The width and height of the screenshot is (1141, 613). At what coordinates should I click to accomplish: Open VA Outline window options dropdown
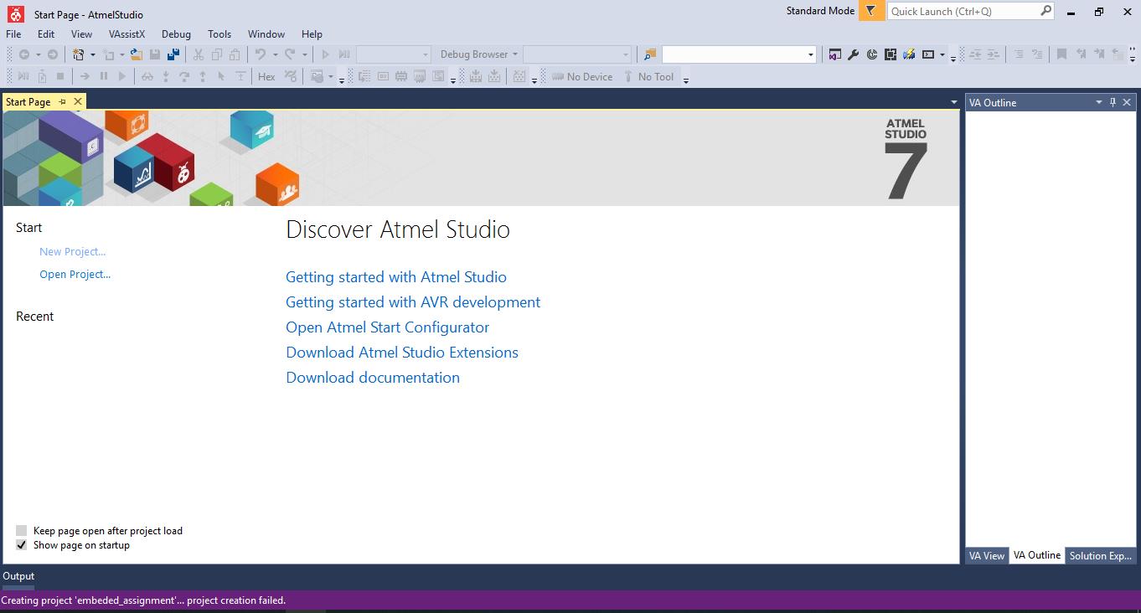coord(1098,102)
